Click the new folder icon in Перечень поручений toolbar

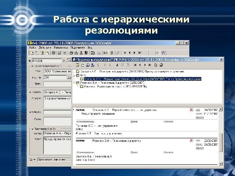point(83,65)
